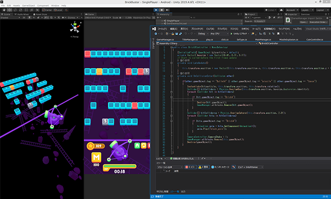
Task: Open the Shaded draw mode dropdown
Action: click(10, 18)
